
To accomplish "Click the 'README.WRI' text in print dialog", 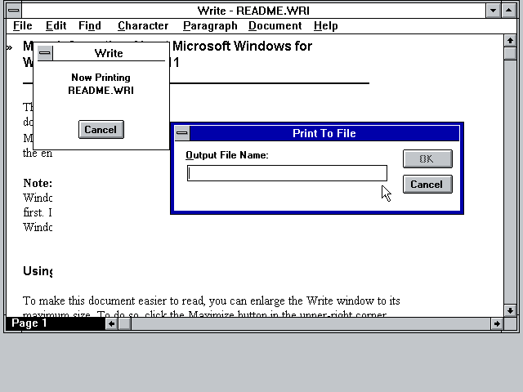I will click(x=101, y=91).
